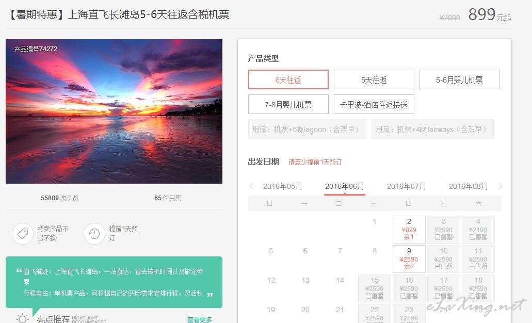
Task: Click sold-out June 10 date cell
Action: tap(444, 259)
